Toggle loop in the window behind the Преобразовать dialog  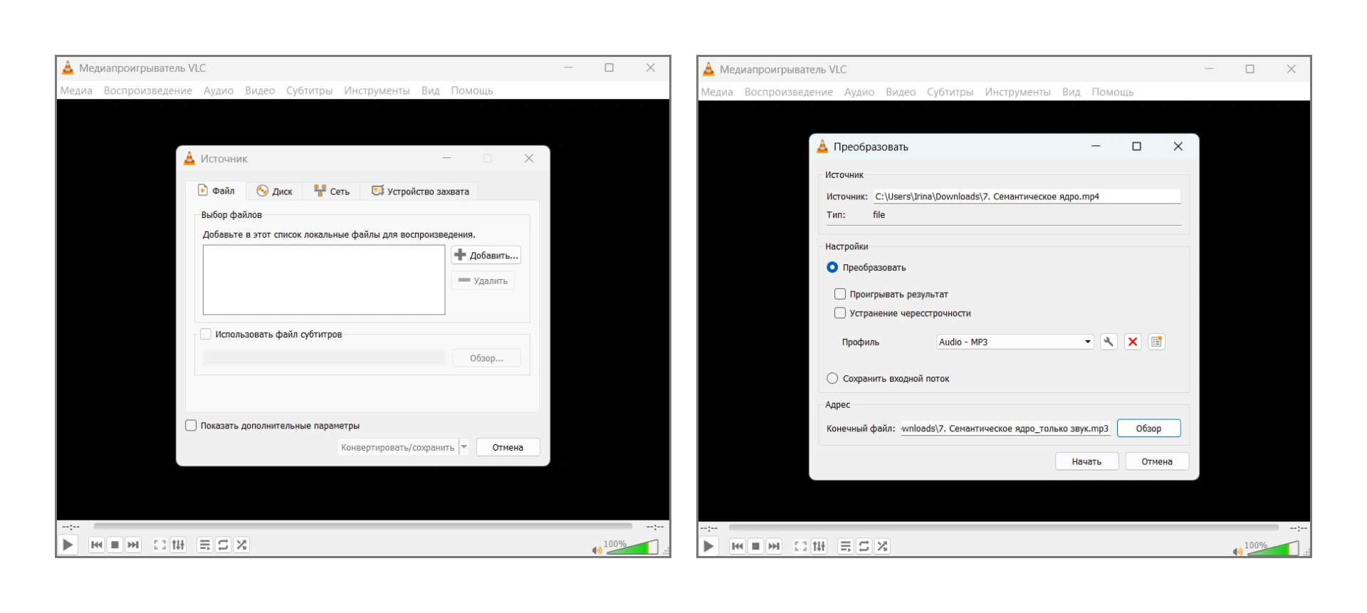(x=864, y=546)
